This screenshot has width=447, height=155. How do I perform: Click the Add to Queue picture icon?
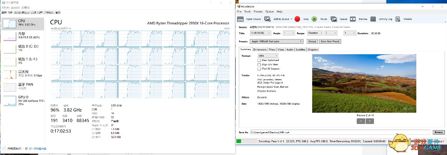pyautogui.click(x=267, y=19)
